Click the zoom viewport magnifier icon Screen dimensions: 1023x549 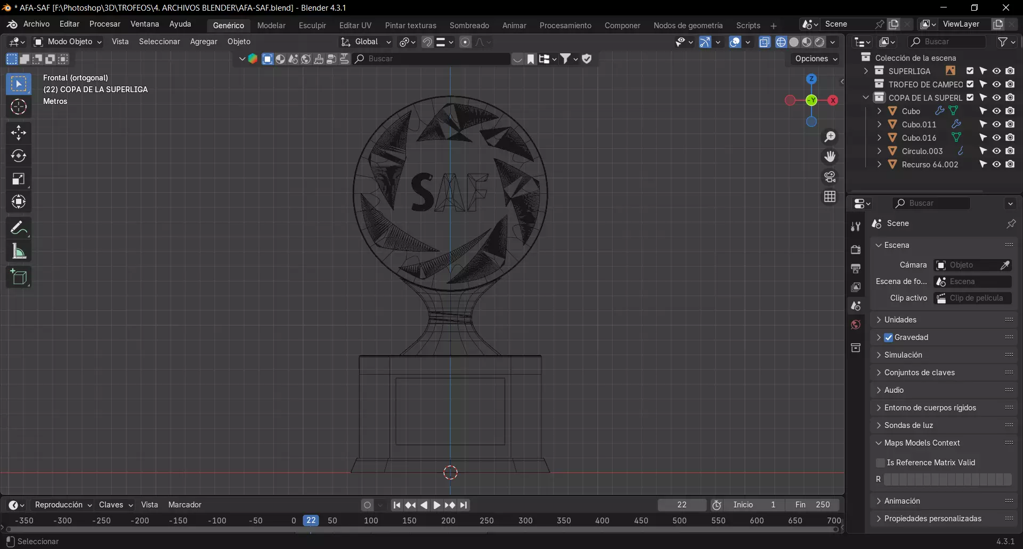(830, 137)
